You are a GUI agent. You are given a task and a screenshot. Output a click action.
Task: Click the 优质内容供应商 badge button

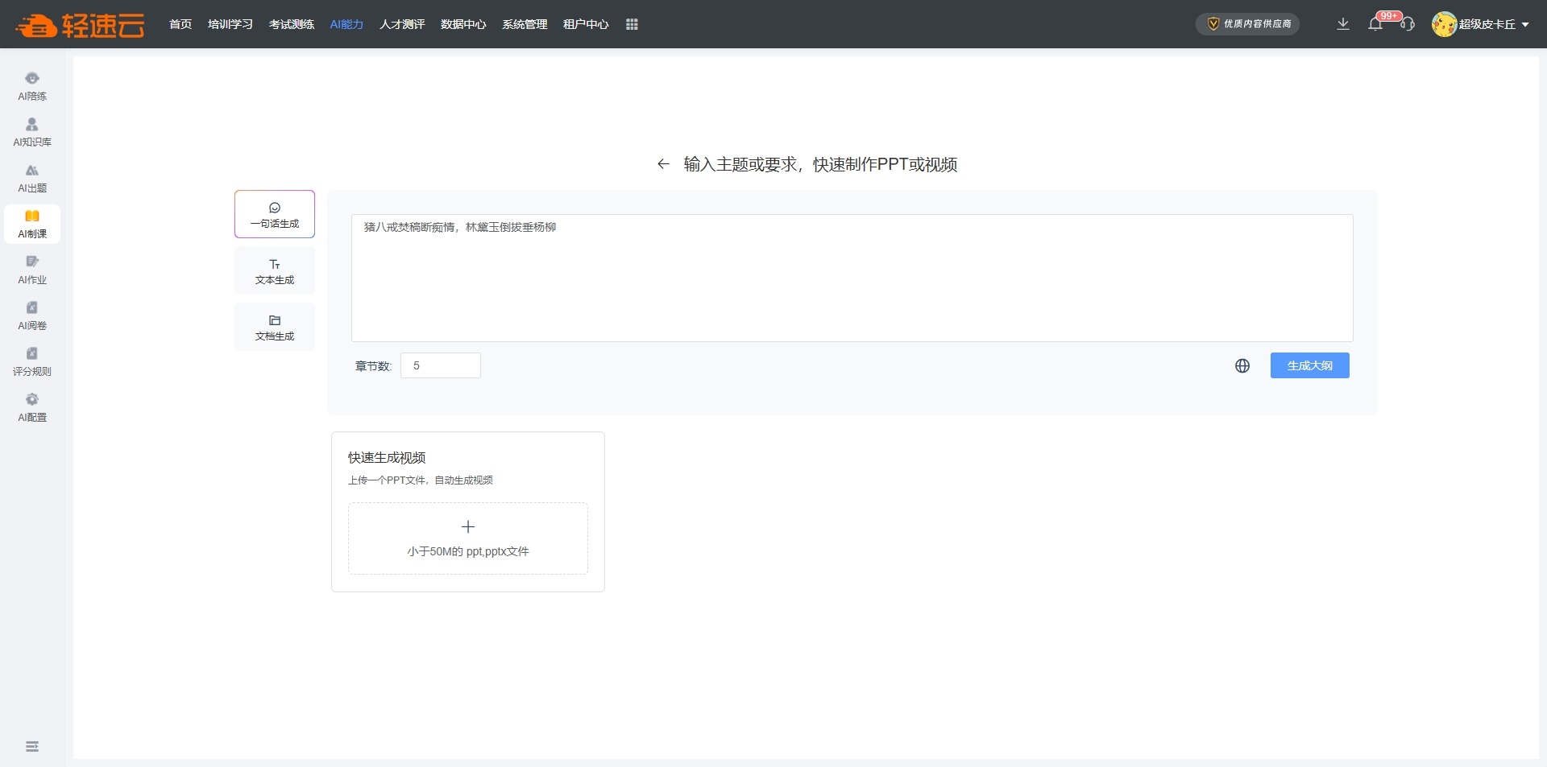pos(1247,24)
